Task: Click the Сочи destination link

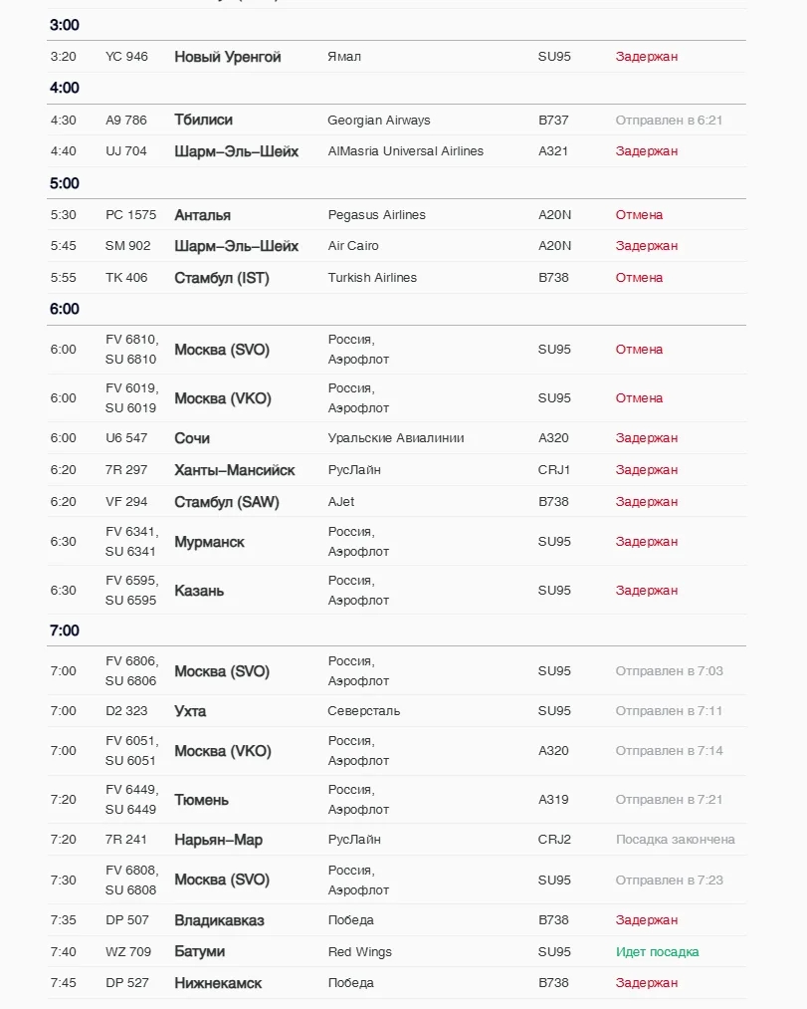Action: tap(192, 438)
